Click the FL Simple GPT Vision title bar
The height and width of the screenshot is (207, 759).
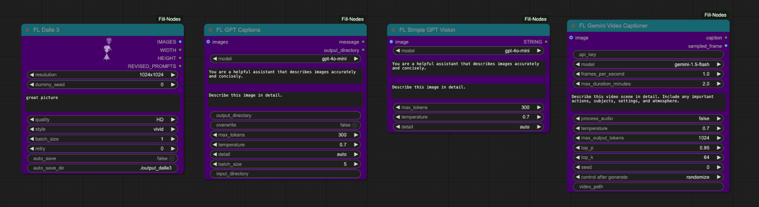pos(468,30)
